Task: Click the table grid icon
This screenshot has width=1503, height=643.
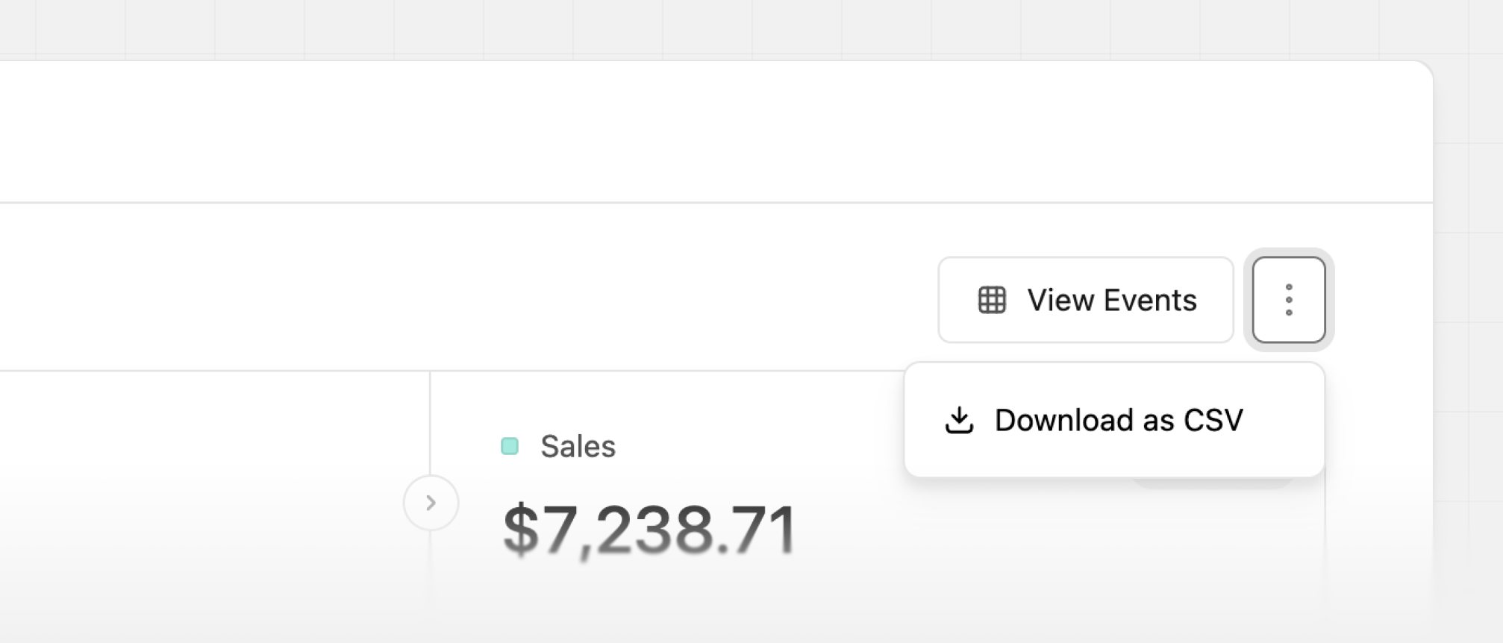Action: coord(992,300)
